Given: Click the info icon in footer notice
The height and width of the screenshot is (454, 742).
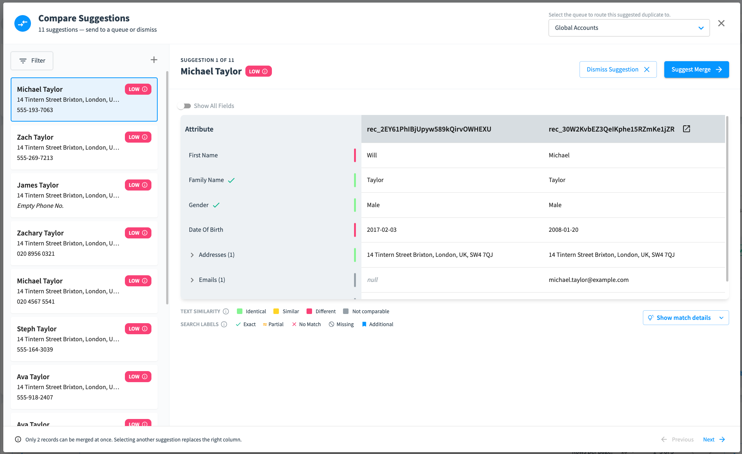Looking at the screenshot, I should [18, 439].
